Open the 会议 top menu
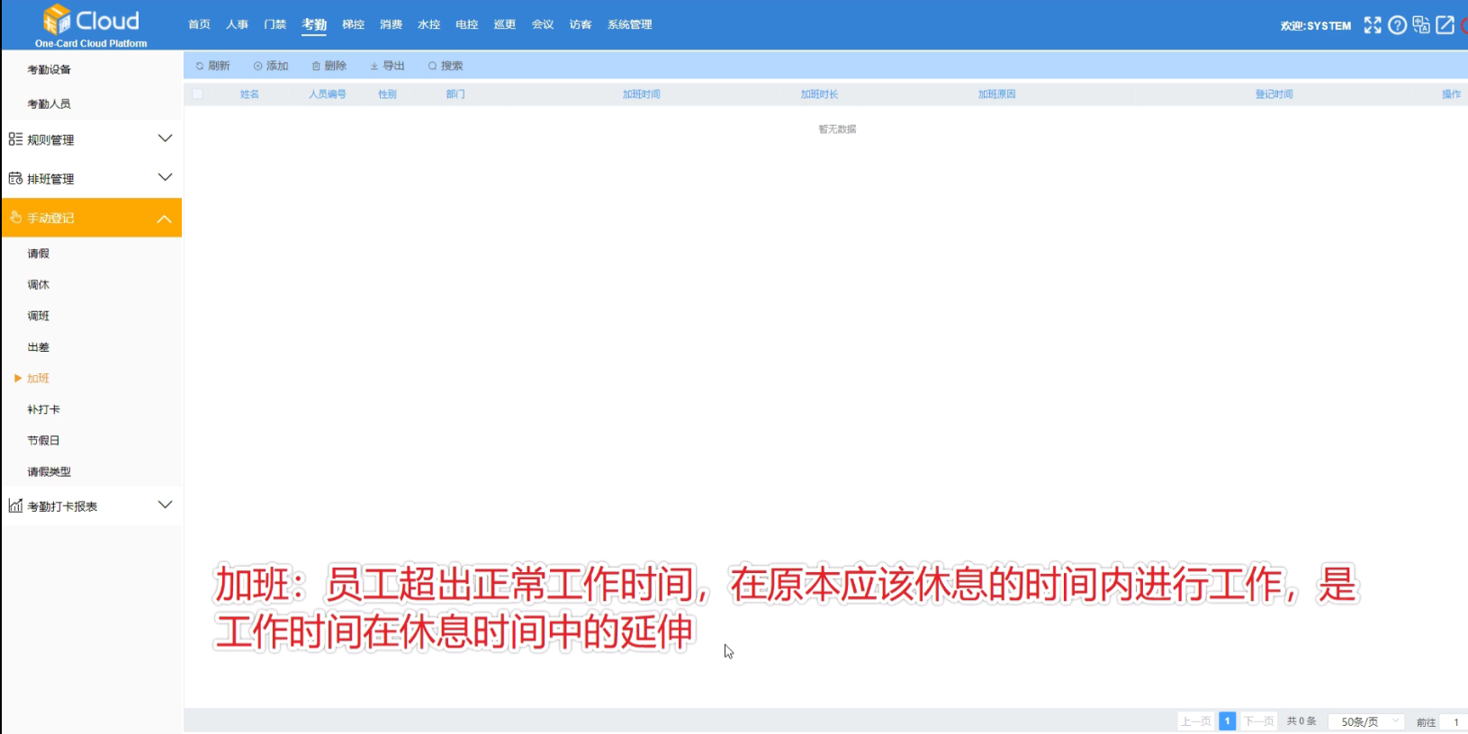 click(x=542, y=24)
